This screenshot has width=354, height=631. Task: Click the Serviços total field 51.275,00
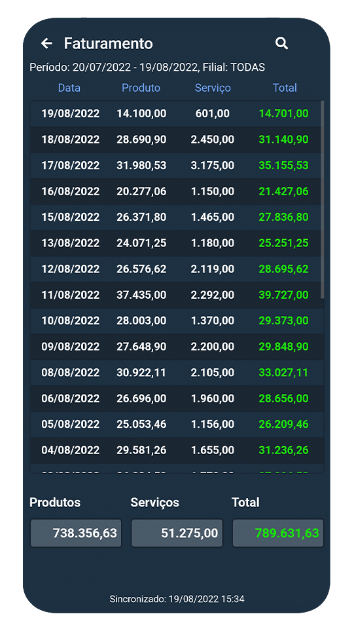177,533
